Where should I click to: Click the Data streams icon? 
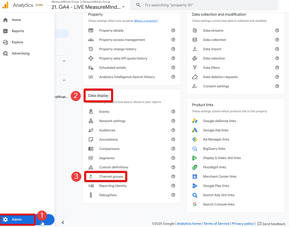[x=195, y=31]
